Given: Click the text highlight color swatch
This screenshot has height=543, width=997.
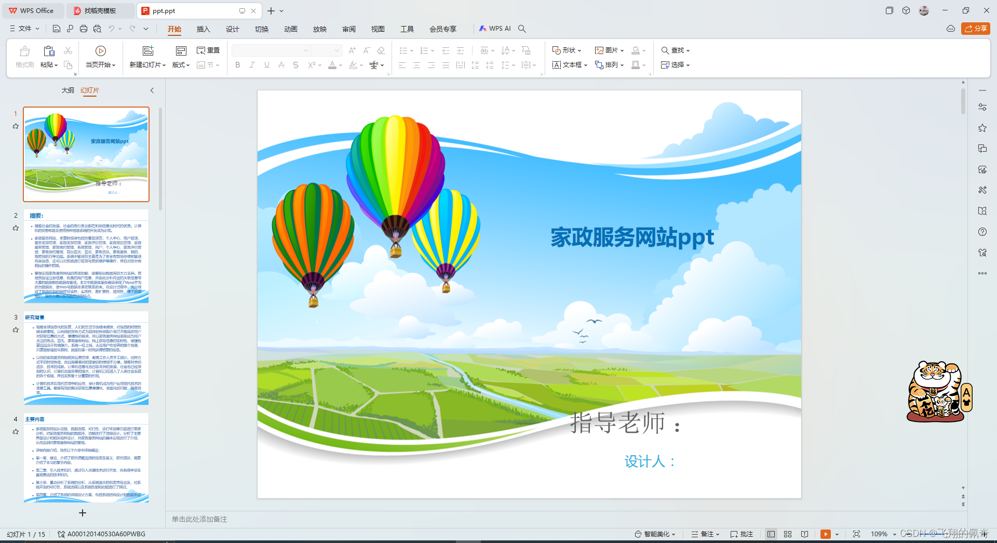Looking at the screenshot, I should (x=353, y=65).
